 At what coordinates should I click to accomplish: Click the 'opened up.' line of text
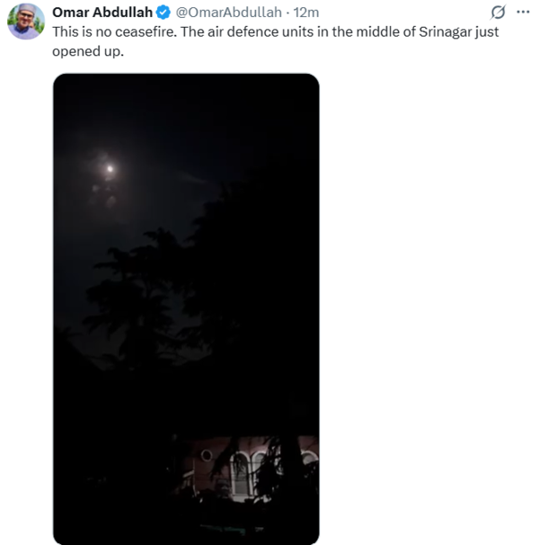pyautogui.click(x=88, y=51)
